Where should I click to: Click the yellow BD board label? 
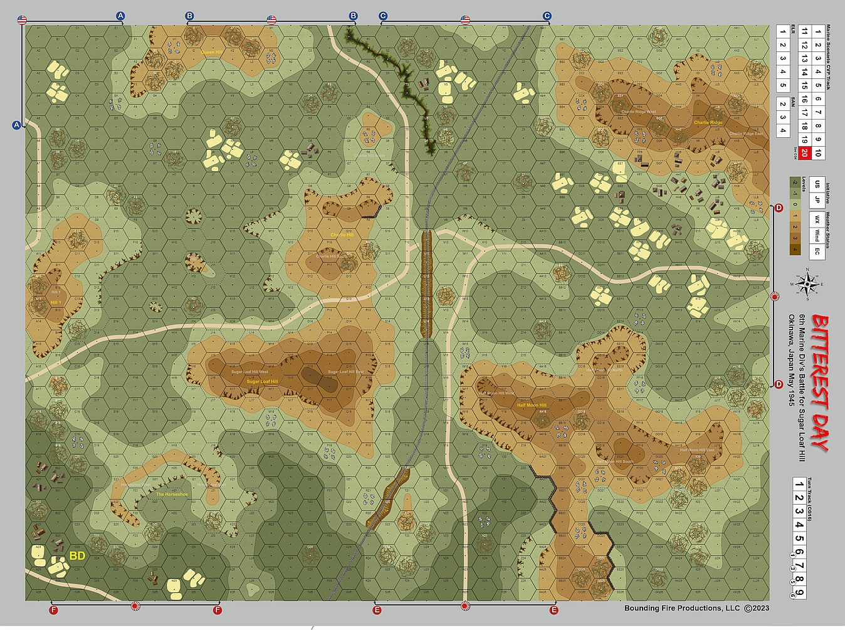tap(77, 556)
